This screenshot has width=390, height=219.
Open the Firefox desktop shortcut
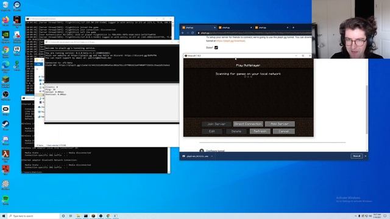tap(5, 21)
